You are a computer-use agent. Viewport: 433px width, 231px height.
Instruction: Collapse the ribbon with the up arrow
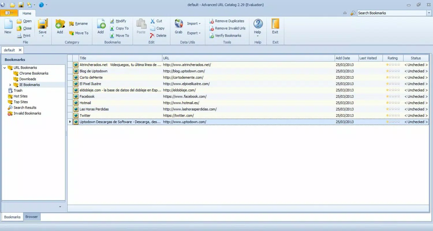(345, 13)
